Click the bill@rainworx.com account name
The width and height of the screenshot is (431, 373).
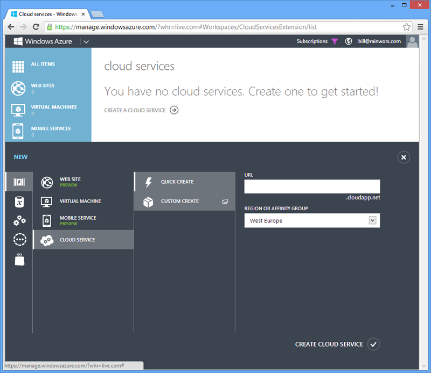[x=379, y=41]
